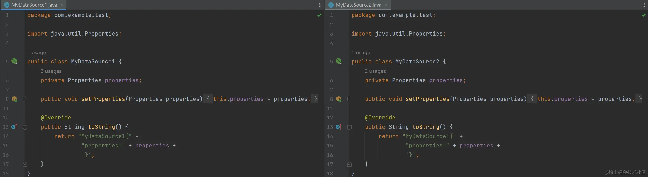Click toString end fold marker in MyDataSource2
Screen dimensions: 648x177
tap(349, 164)
